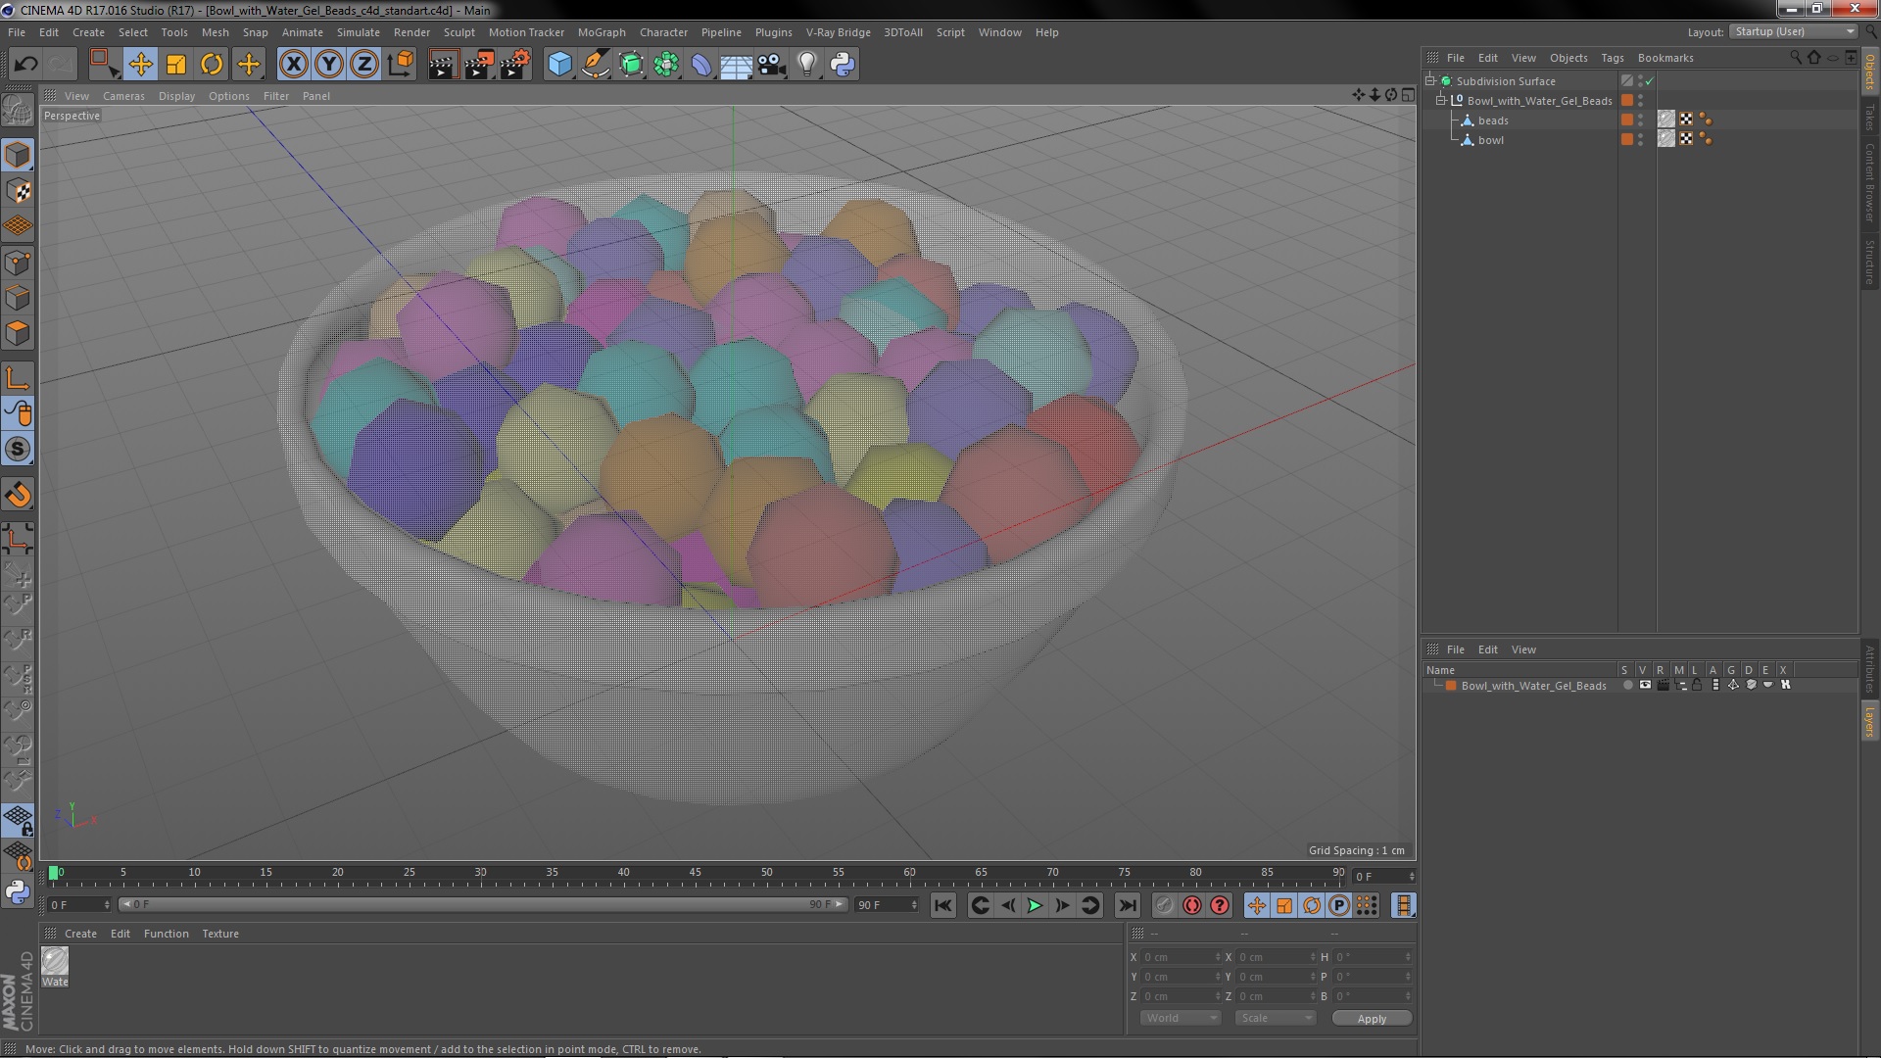Click the Play Forward button
The height and width of the screenshot is (1058, 1881).
click(x=1035, y=906)
